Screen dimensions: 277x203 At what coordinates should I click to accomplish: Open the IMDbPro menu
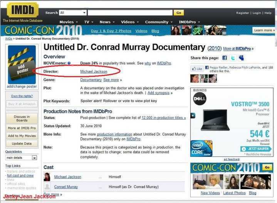[189, 22]
